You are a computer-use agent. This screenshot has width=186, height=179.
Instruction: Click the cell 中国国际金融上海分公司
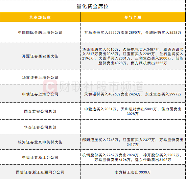point(40,32)
